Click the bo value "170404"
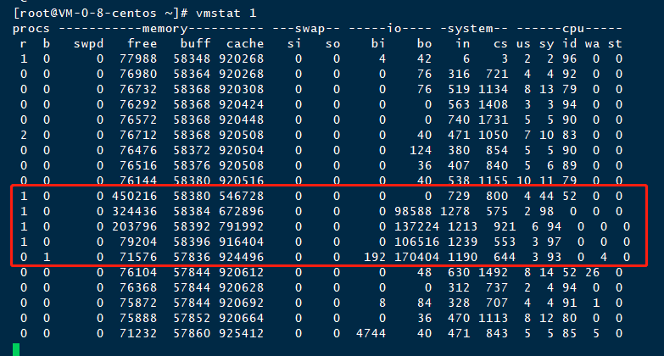Image resolution: width=664 pixels, height=356 pixels. 416,257
